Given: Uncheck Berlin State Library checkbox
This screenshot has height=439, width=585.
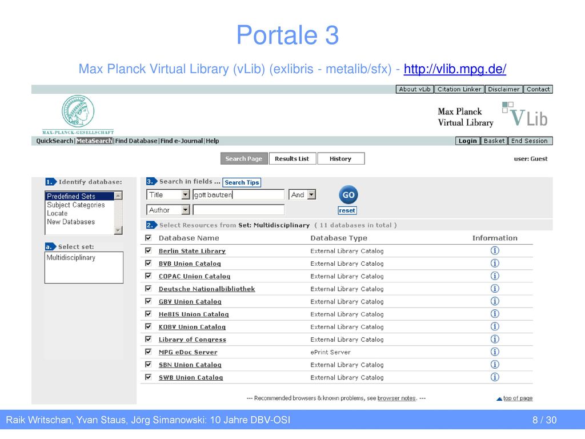Looking at the screenshot, I should pos(149,250).
